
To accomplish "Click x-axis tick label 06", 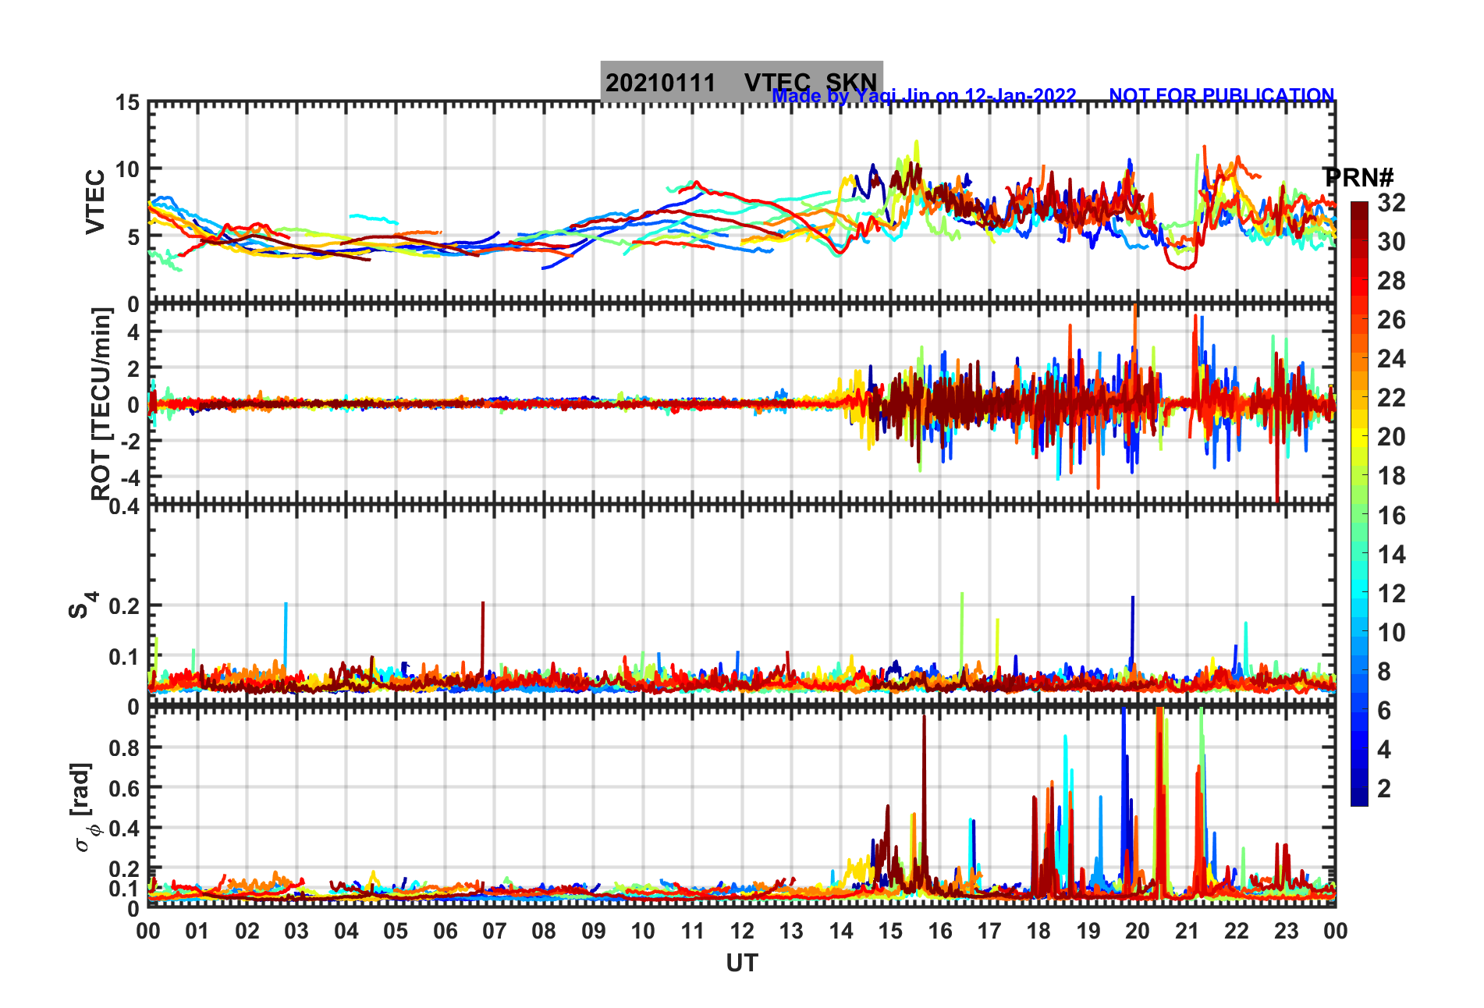I will (446, 931).
